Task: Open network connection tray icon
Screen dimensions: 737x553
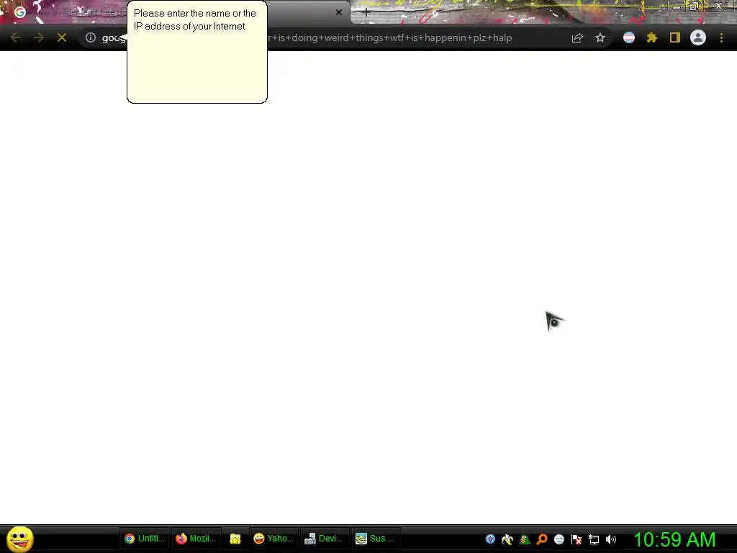Action: [x=594, y=539]
